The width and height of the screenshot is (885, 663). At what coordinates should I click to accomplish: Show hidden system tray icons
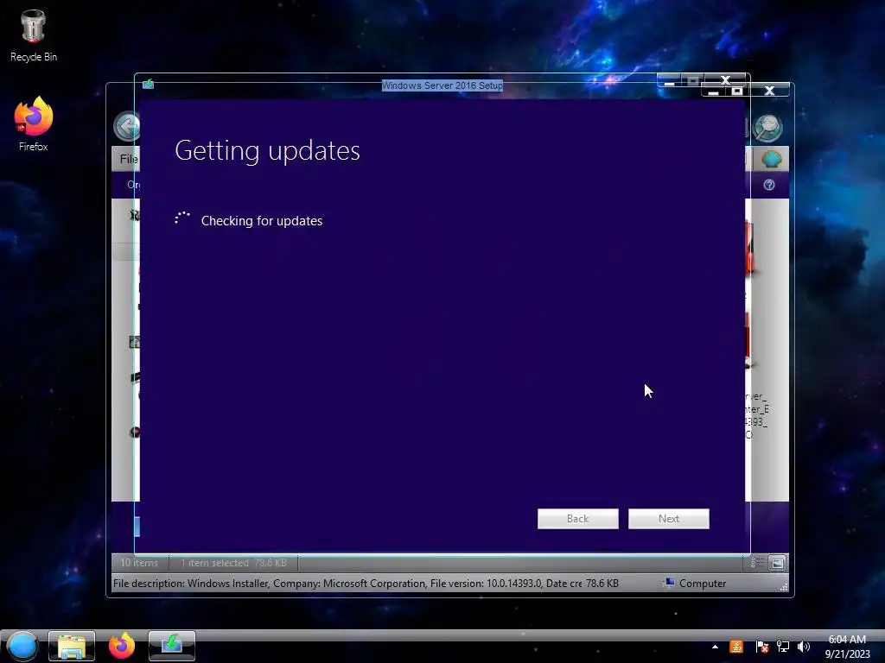pos(715,647)
